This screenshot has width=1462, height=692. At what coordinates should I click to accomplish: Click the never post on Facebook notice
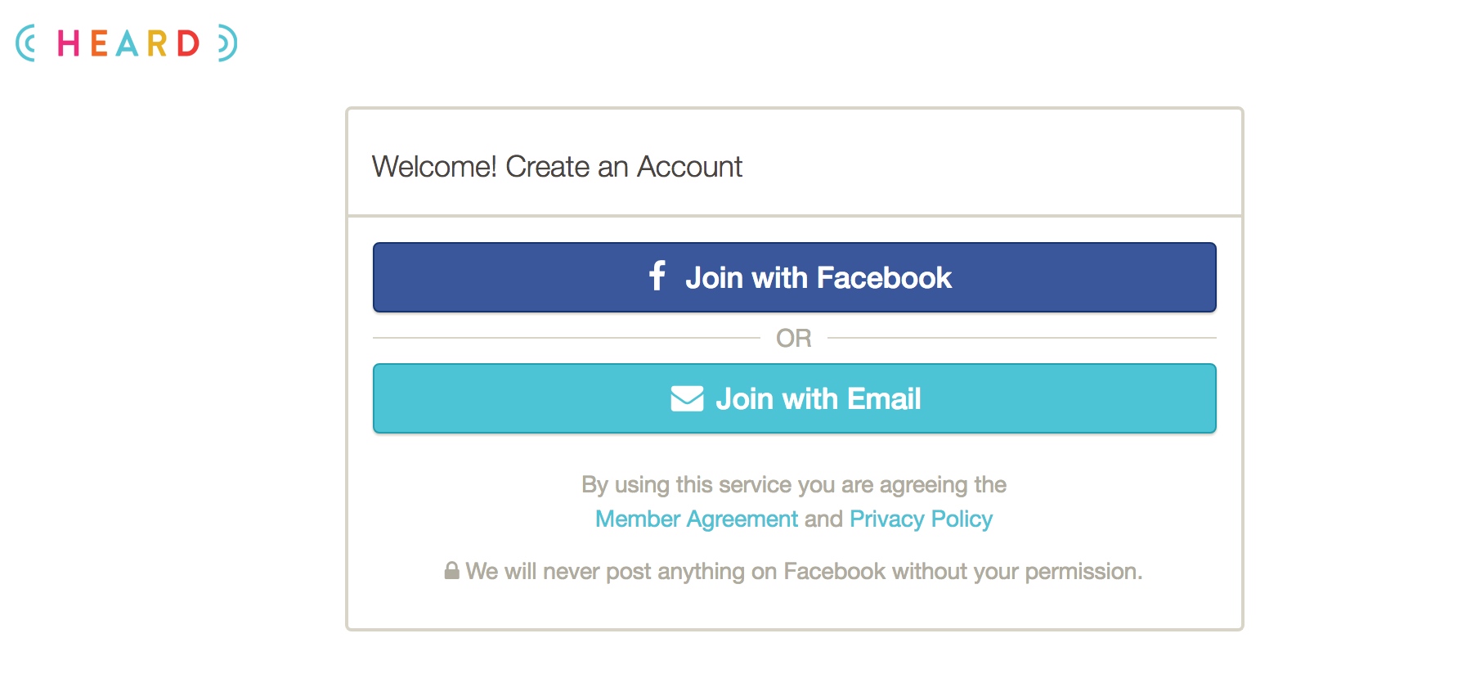pos(804,571)
